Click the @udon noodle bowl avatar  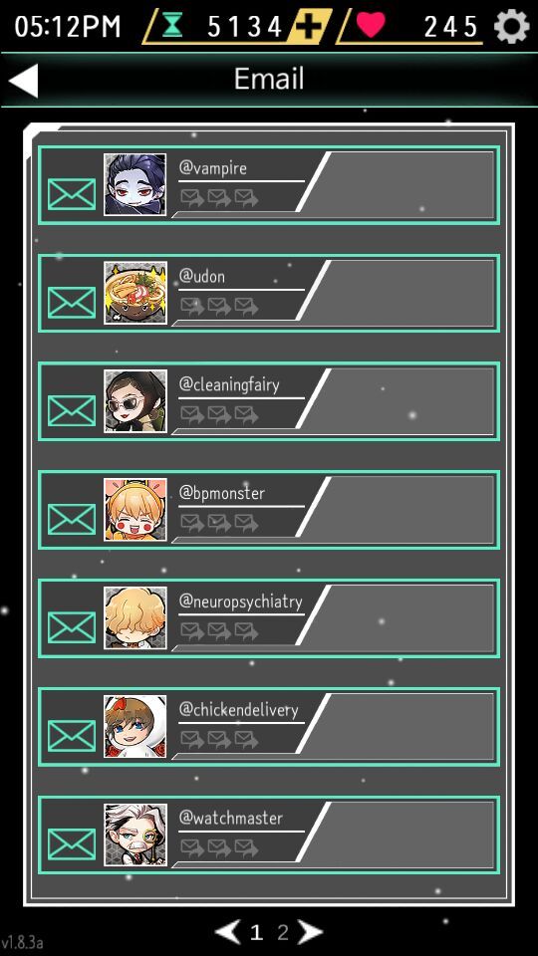(134, 293)
